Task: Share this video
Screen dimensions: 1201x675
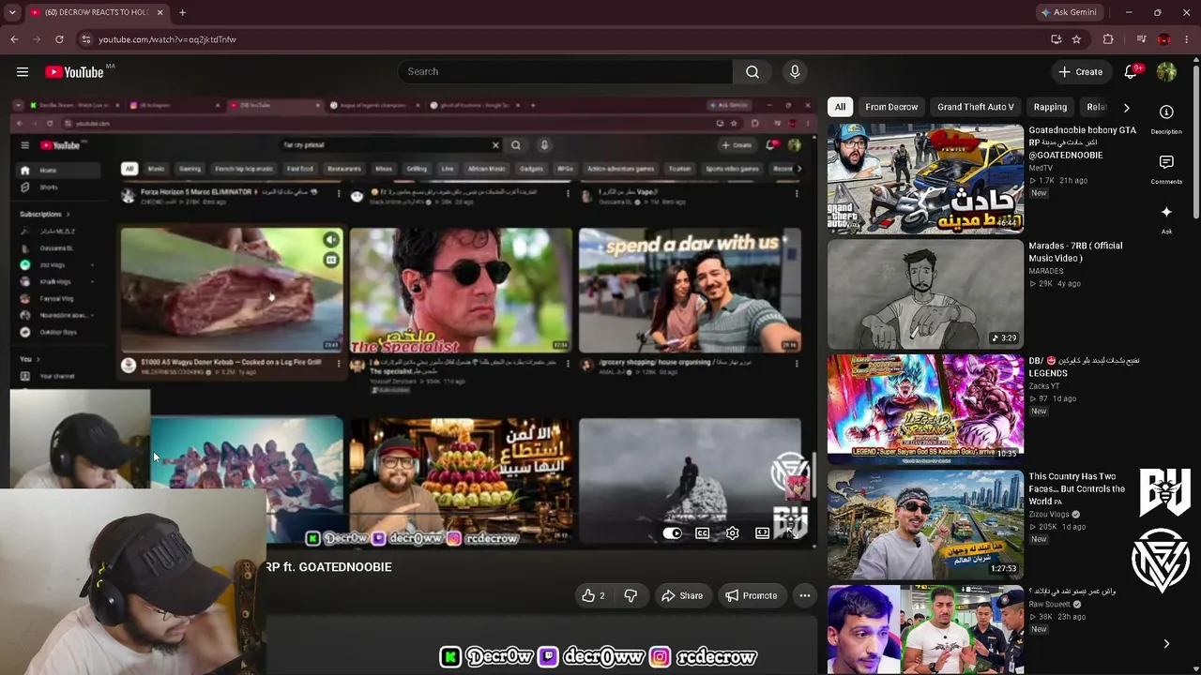Action: (x=682, y=595)
